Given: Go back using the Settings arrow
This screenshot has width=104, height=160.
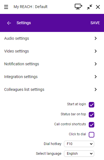Looking at the screenshot, I should [x=9, y=23].
